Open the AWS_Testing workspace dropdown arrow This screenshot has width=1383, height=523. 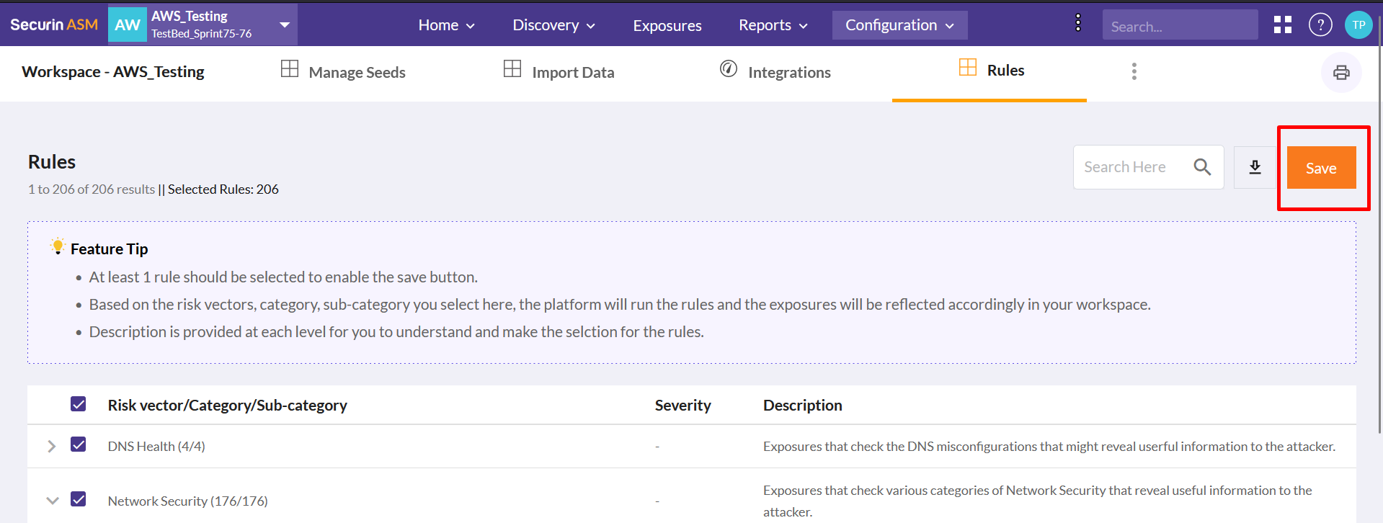point(285,24)
